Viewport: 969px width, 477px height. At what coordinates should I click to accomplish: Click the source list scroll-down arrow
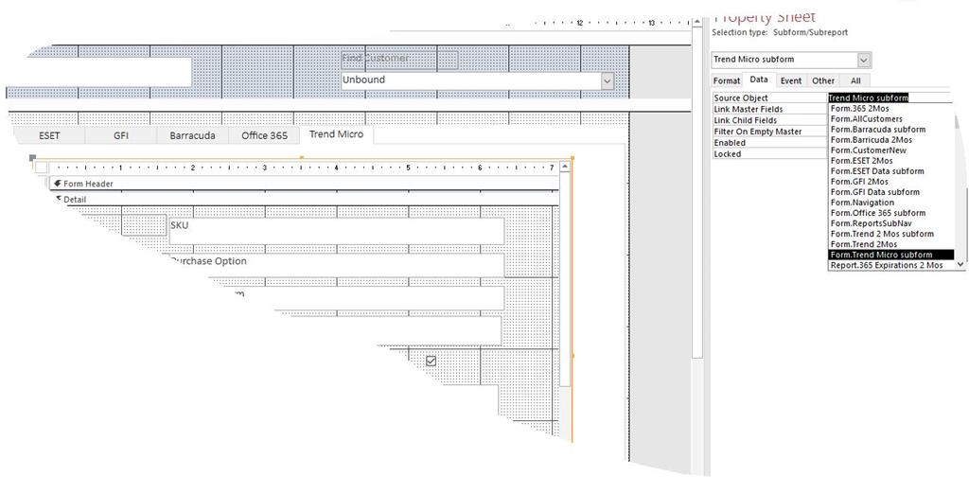pos(960,264)
